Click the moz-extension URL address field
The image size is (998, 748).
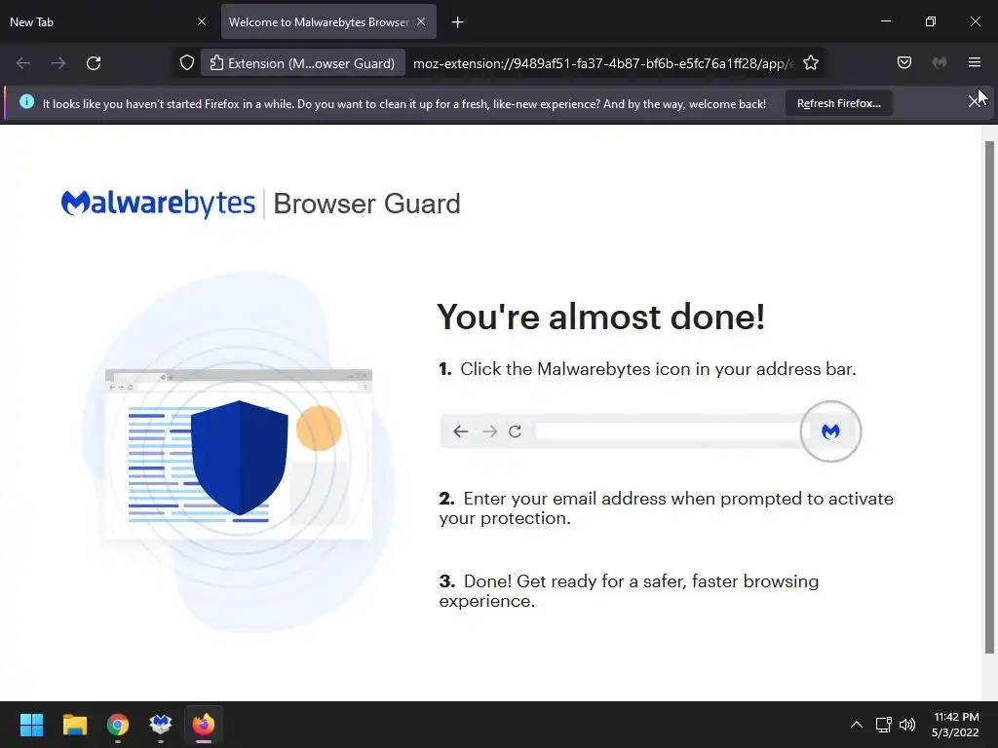point(602,63)
